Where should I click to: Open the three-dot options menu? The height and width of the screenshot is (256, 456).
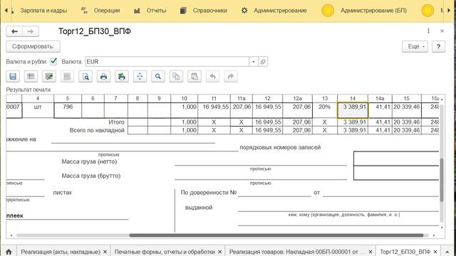[428, 31]
